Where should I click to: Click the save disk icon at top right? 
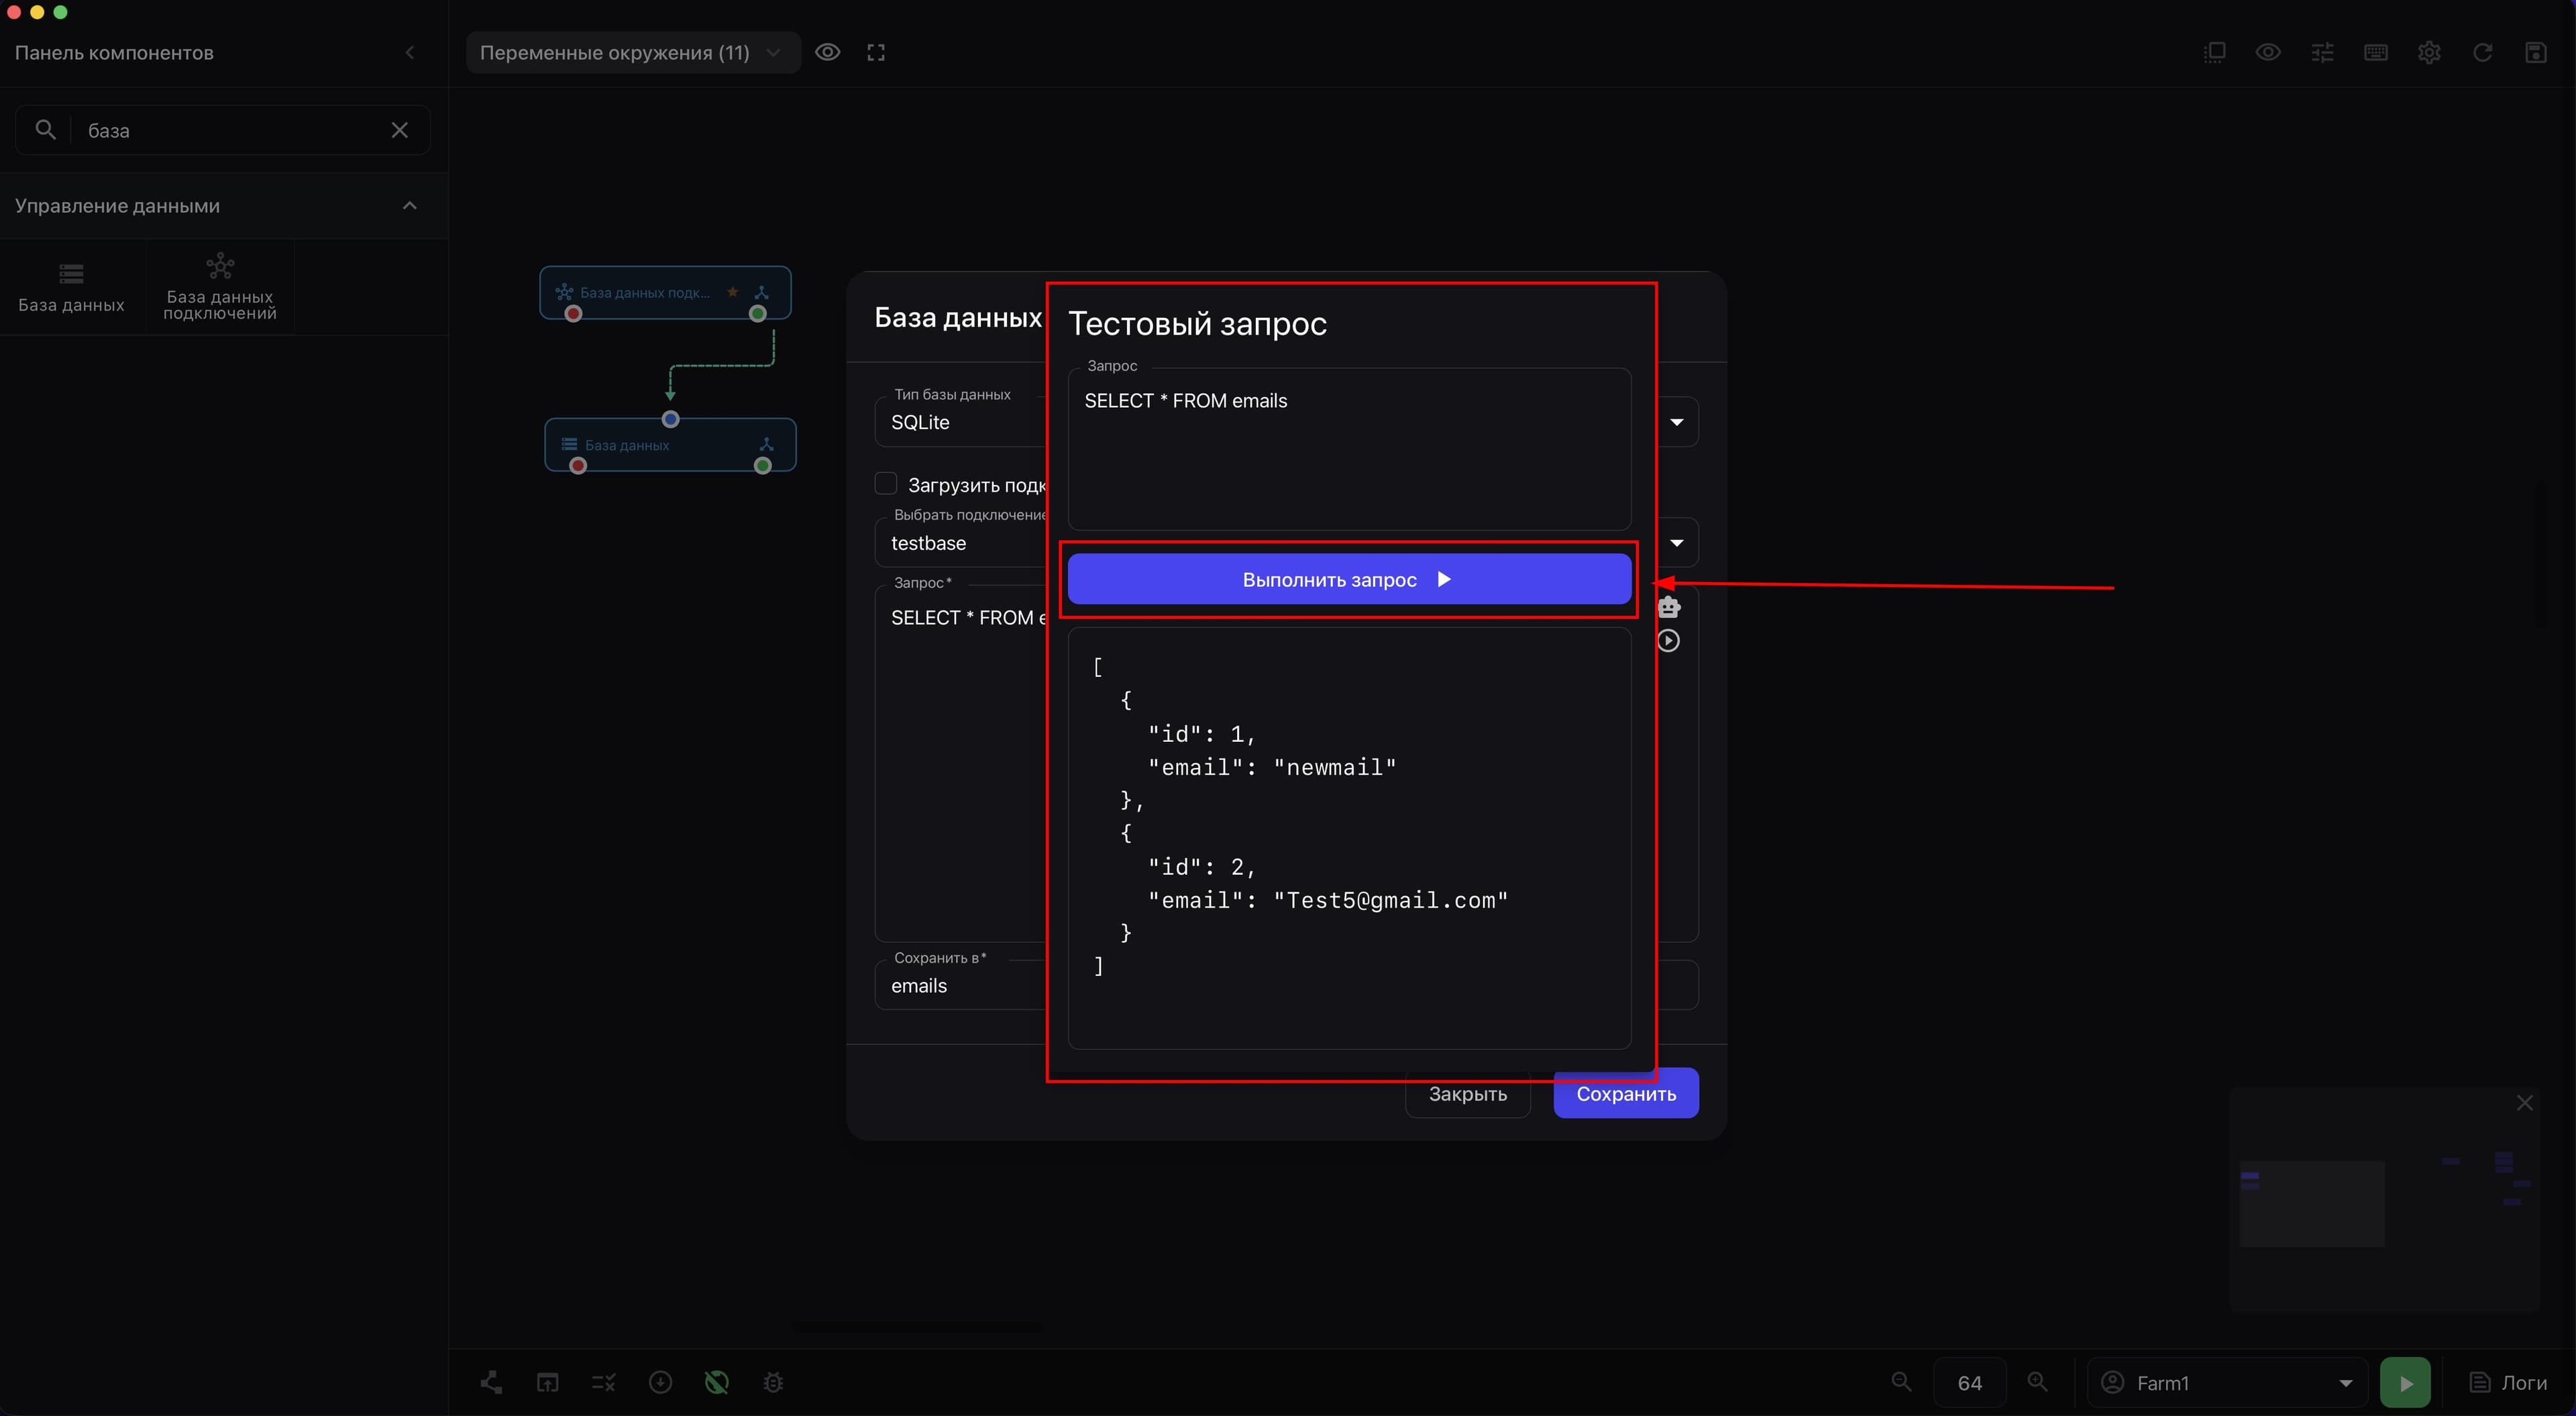pyautogui.click(x=2536, y=53)
